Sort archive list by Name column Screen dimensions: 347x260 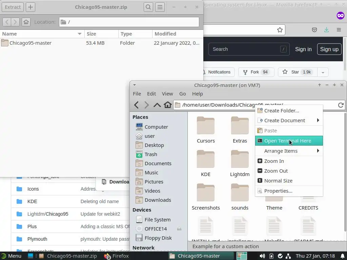point(42,34)
